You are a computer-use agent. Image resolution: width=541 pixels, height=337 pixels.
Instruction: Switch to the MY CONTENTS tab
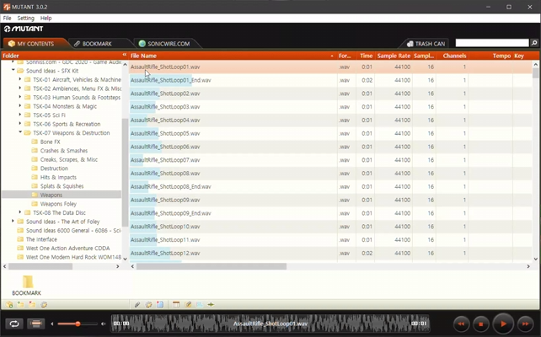35,44
